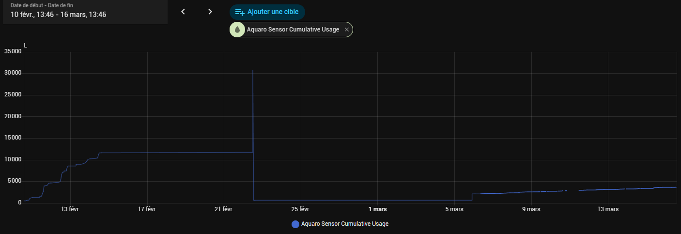Click the water drop icon on the Aquaro chip
Image resolution: width=681 pixels, height=234 pixels.
tap(237, 30)
